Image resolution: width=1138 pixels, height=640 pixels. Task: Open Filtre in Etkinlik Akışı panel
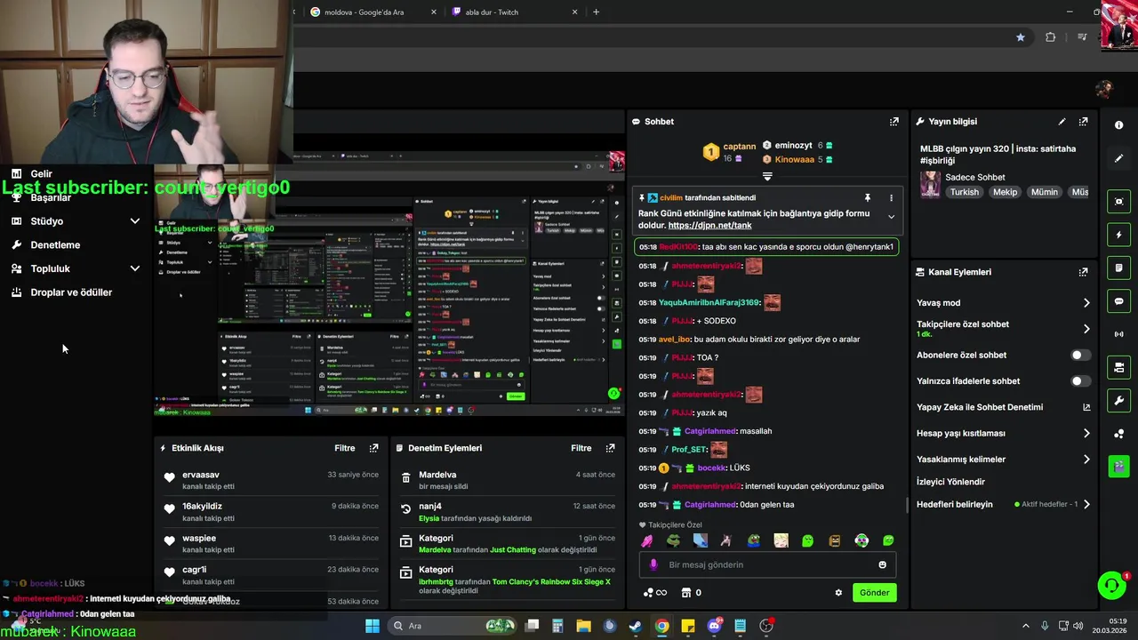[345, 448]
